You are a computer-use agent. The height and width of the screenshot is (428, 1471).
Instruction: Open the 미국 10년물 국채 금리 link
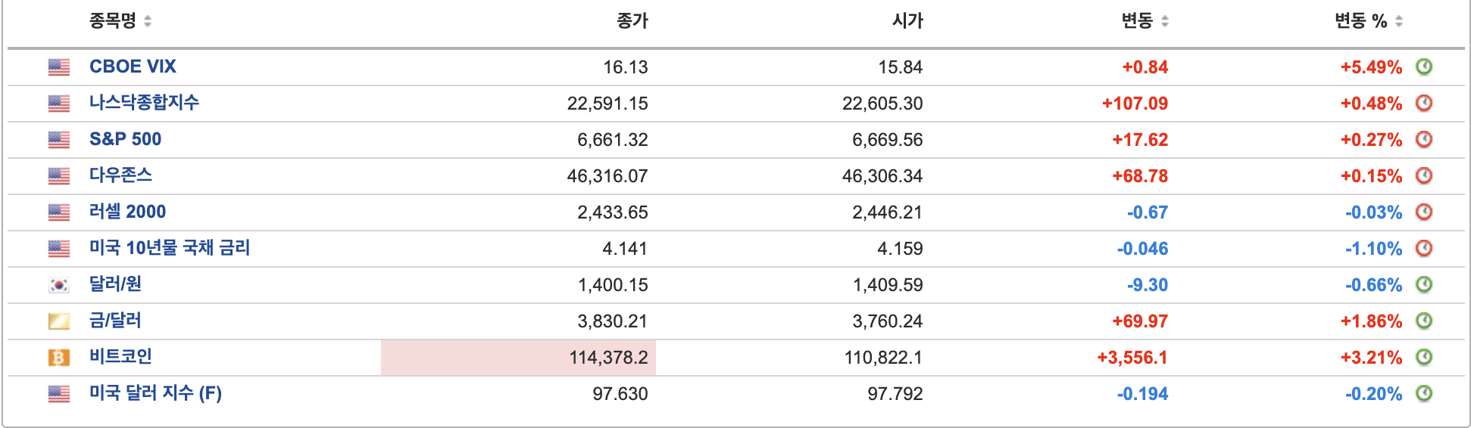(x=170, y=248)
